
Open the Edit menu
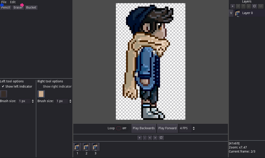(13, 2)
